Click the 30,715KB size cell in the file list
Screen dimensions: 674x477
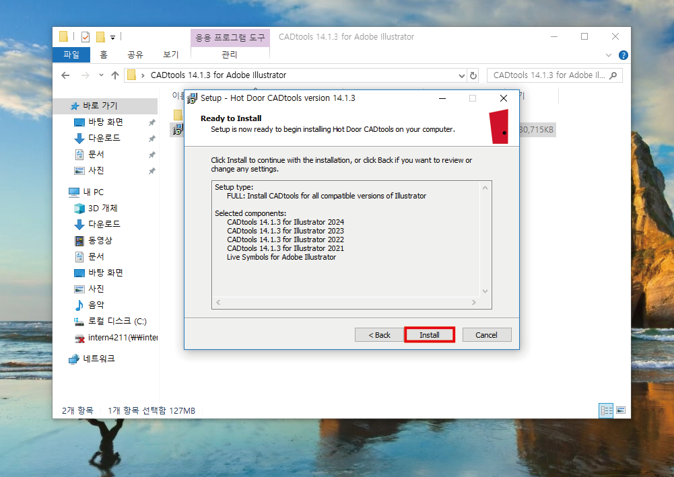537,130
